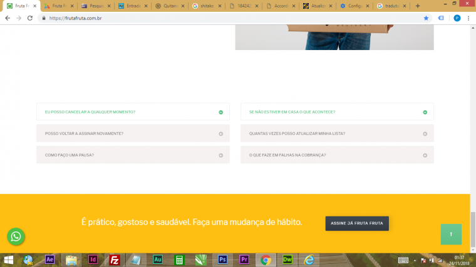This screenshot has width=476, height=267.
Task: Switch to Chrome in taskbar
Action: coord(266,260)
